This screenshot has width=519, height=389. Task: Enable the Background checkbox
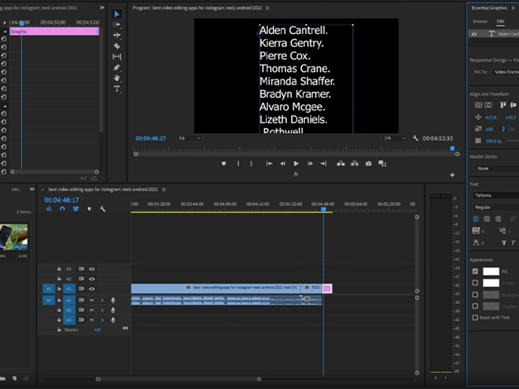(x=475, y=294)
